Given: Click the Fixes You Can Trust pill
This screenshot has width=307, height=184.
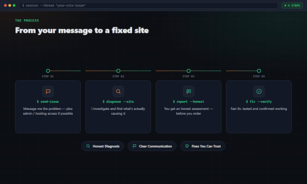Looking at the screenshot, I should [203, 146].
